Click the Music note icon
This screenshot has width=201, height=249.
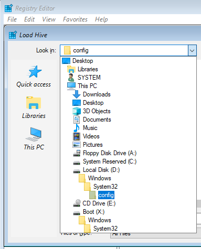(77, 128)
